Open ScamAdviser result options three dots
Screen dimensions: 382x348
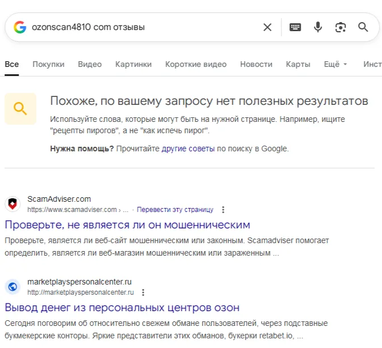(x=223, y=210)
